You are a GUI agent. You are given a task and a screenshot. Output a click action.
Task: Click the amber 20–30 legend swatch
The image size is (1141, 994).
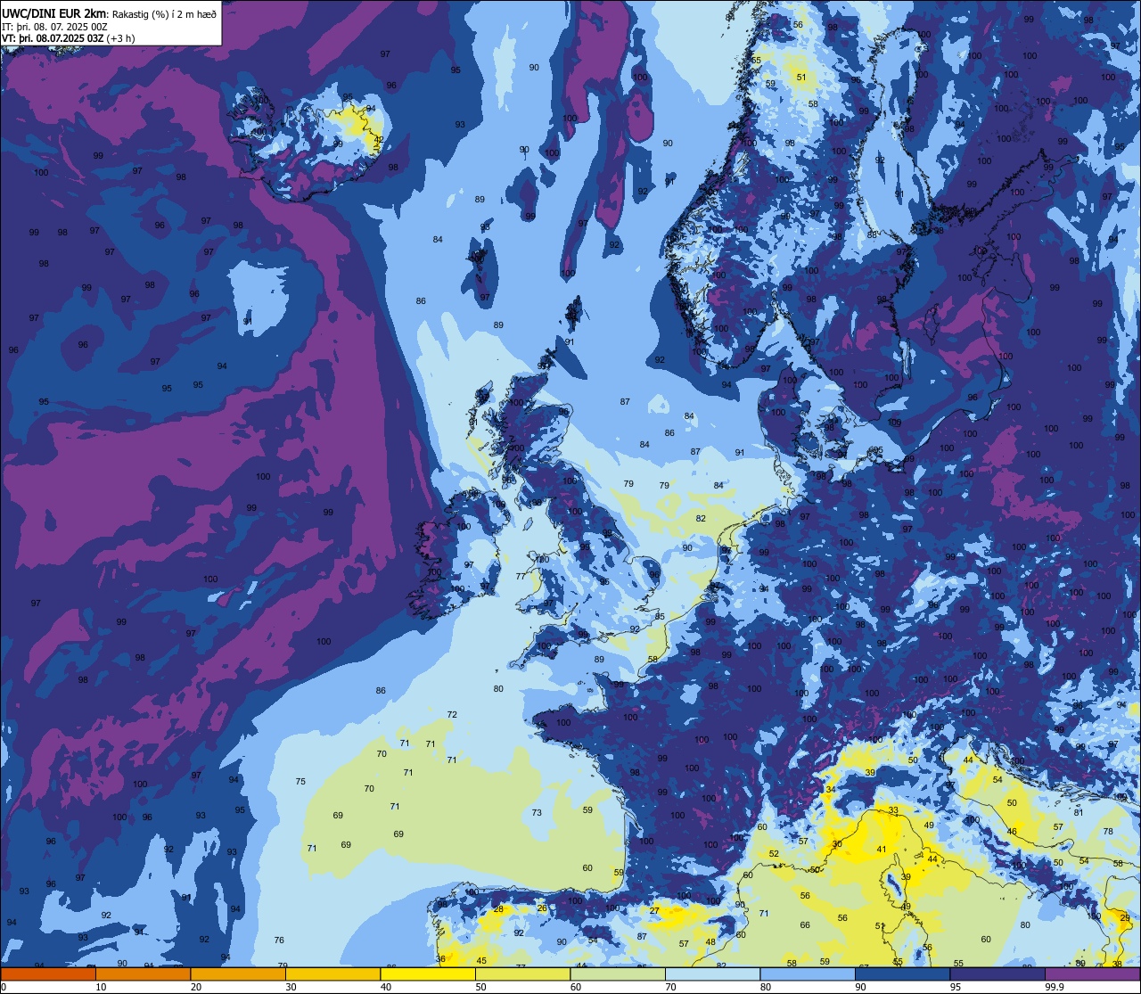(238, 974)
